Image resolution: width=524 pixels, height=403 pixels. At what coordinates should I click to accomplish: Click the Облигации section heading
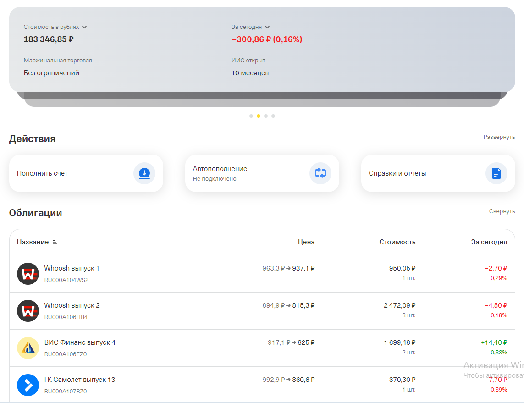35,213
